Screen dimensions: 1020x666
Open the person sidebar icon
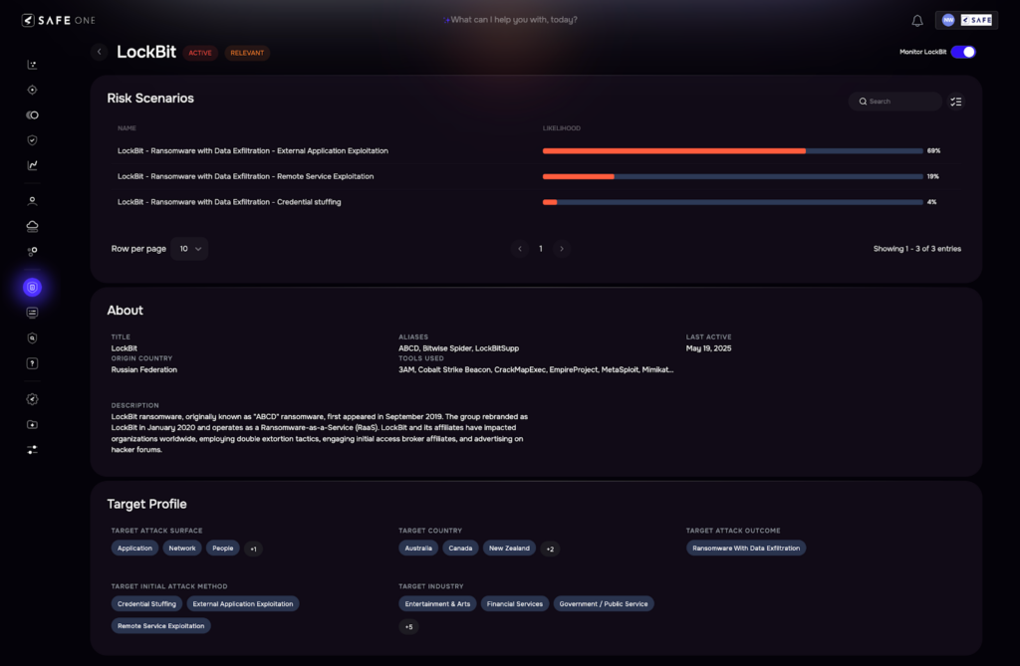[32, 201]
